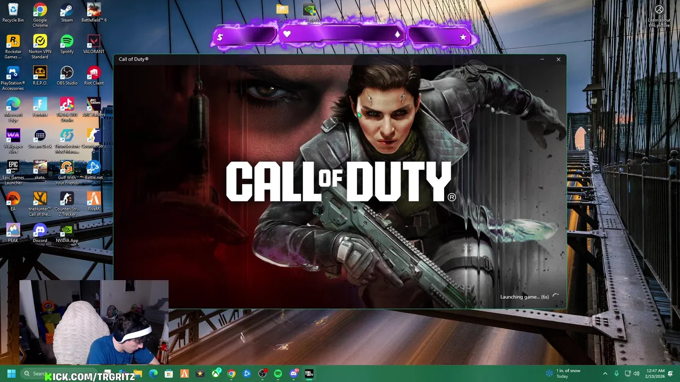680x382 pixels.
Task: Switch to Battle.net in the taskbar
Action: click(246, 374)
